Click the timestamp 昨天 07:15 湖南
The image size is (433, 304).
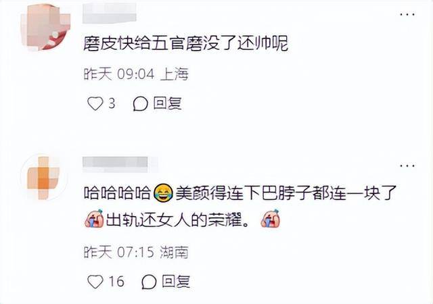pos(136,252)
